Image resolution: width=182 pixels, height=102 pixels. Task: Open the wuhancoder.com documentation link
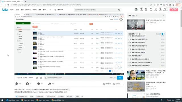[x=48, y=92]
